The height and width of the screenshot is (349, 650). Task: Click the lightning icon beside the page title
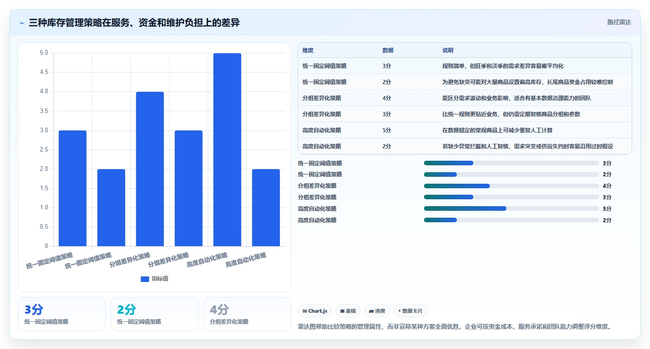(22, 23)
